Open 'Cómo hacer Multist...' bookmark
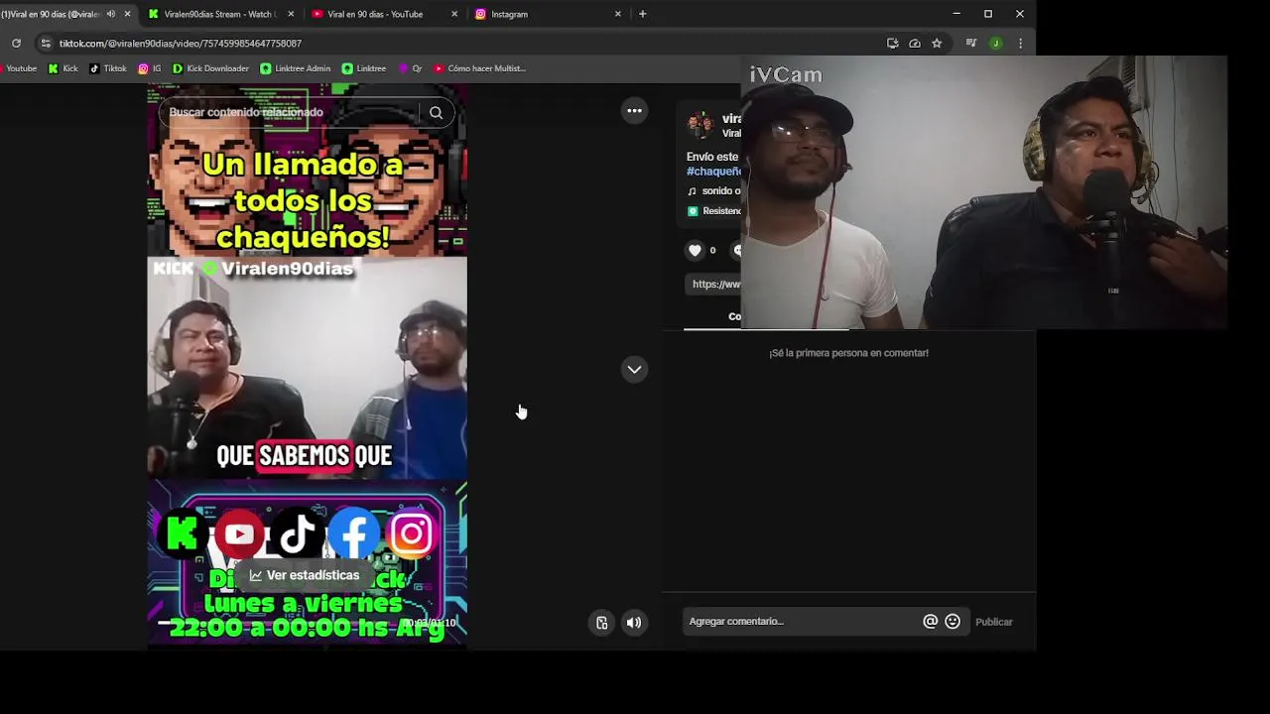The image size is (1270, 714). click(x=479, y=68)
